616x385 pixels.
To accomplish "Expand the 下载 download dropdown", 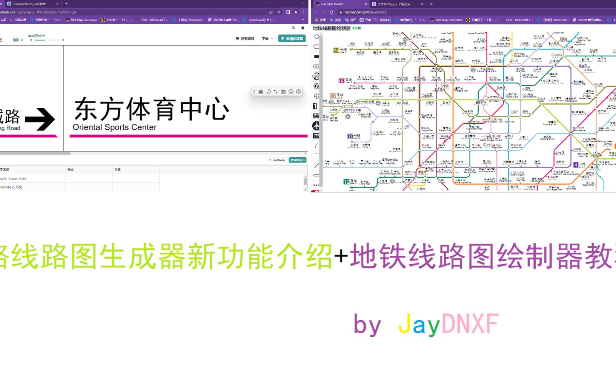I will 267,38.
